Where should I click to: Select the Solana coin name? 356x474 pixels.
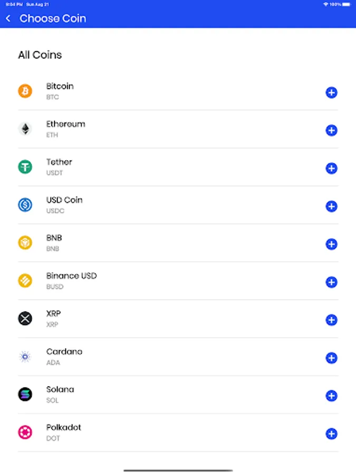tap(60, 390)
